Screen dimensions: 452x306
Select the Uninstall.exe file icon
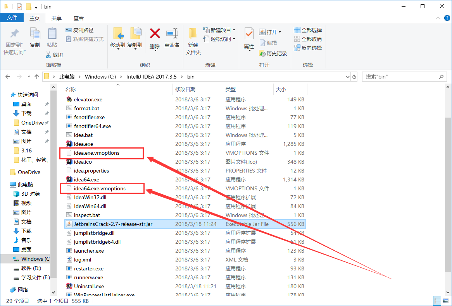point(69,286)
